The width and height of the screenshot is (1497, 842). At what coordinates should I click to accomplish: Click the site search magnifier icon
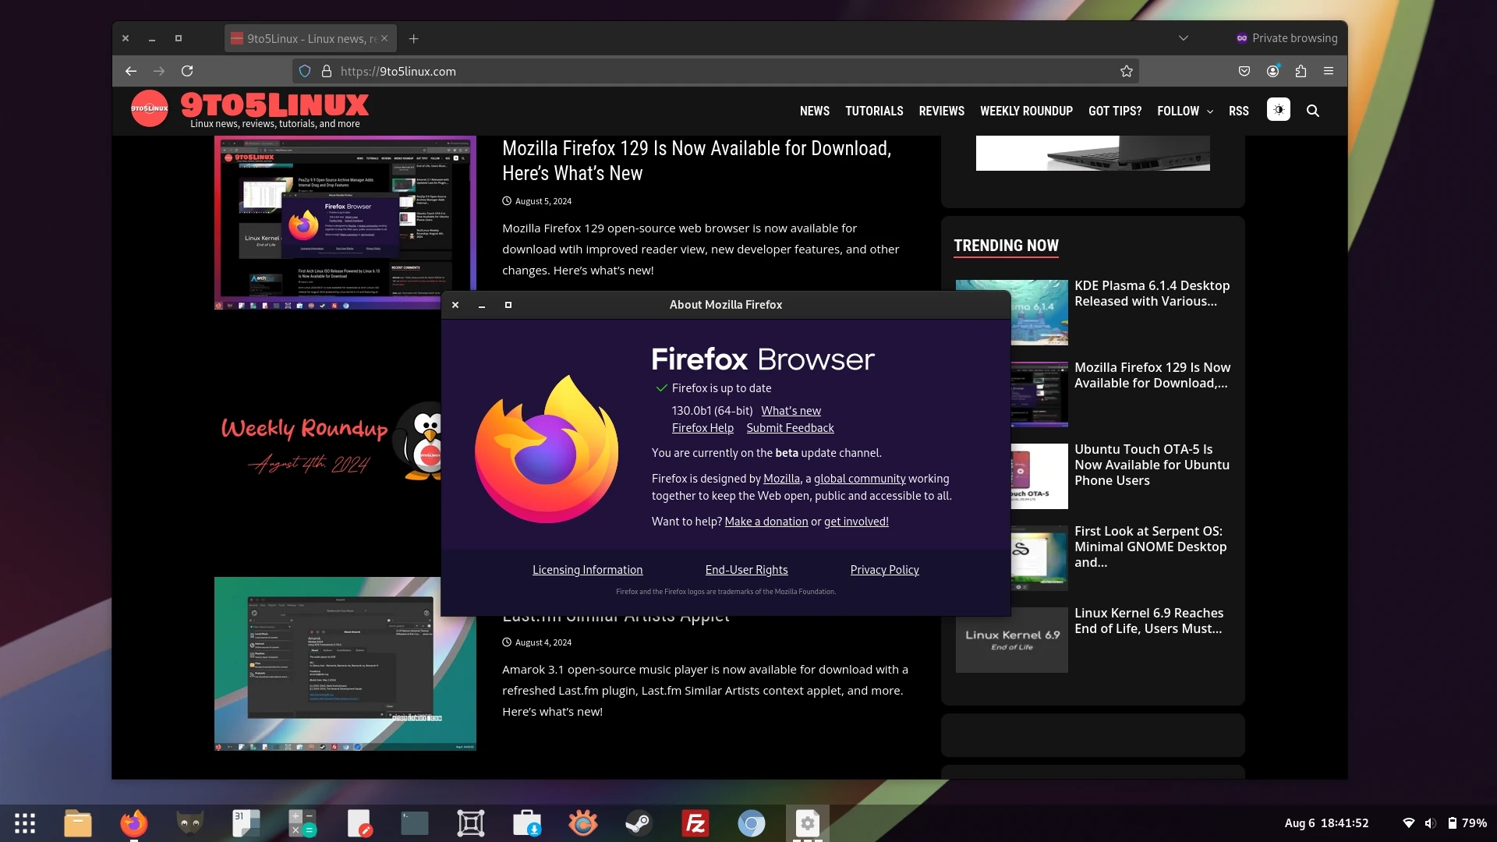1313,111
